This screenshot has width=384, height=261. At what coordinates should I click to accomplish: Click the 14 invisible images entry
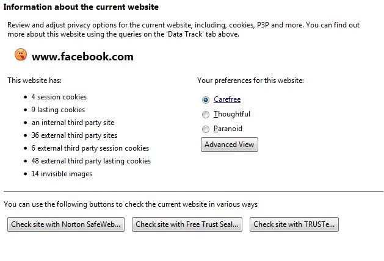point(62,174)
